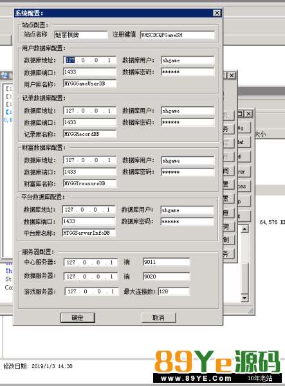Click the scrollbar down arrow behind dialog
Screen dimensions: 285x386
(244, 298)
